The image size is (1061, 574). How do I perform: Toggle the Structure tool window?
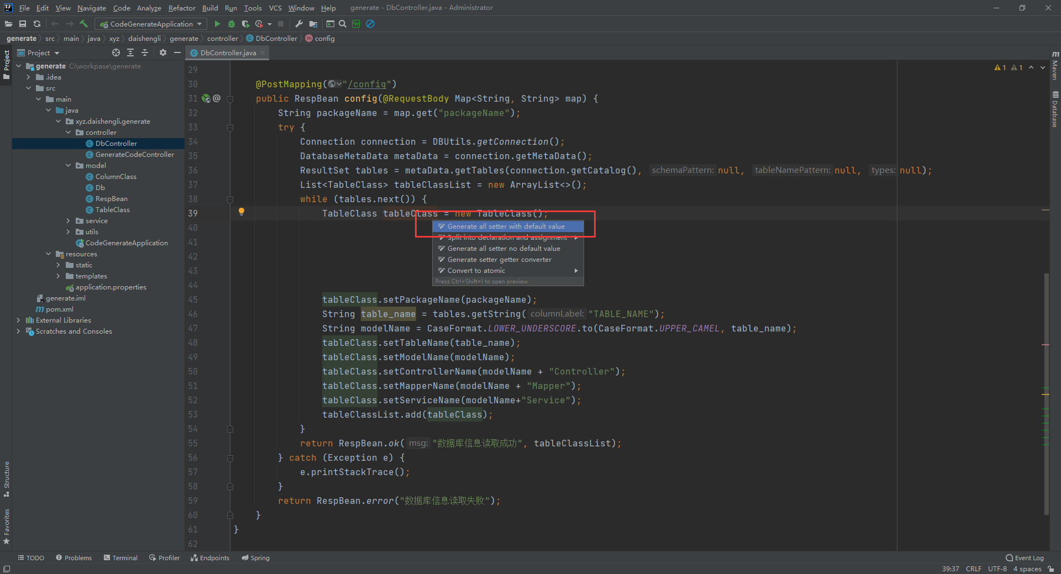pyautogui.click(x=7, y=478)
